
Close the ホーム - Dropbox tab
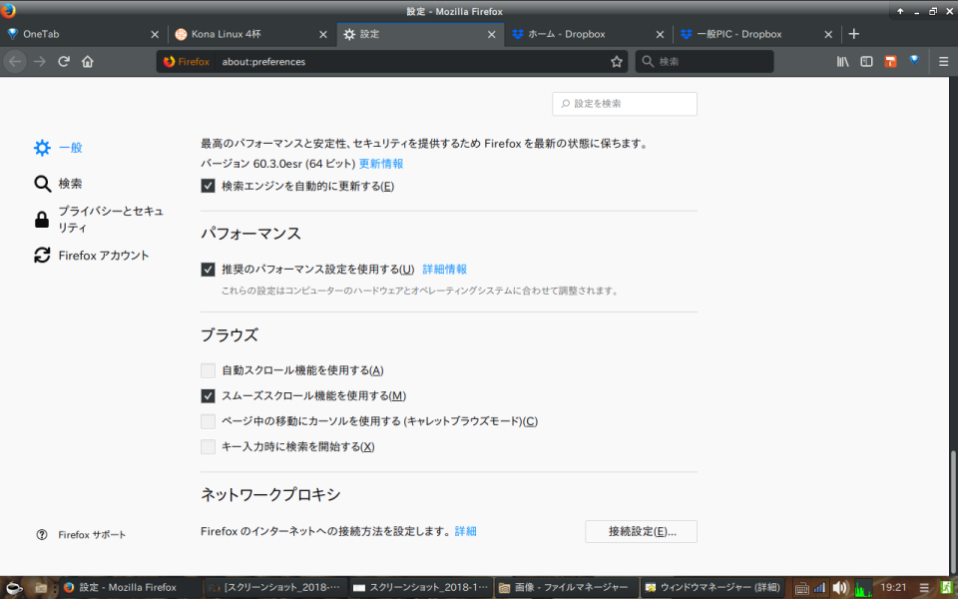[x=660, y=35]
